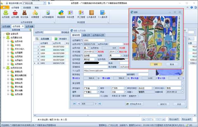Open the 所在省份 dropdown
The width and height of the screenshot is (198, 127).
click(98, 88)
